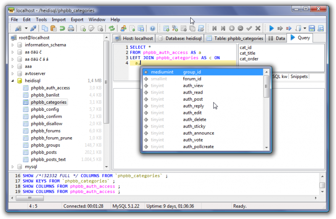This screenshot has width=336, height=219.
Task: Open the Load SQL file dropdown arrow
Action: (305, 28)
